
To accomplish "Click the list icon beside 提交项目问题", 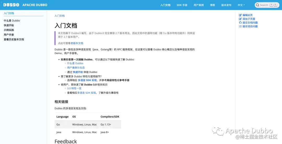I will [x=240, y=26].
